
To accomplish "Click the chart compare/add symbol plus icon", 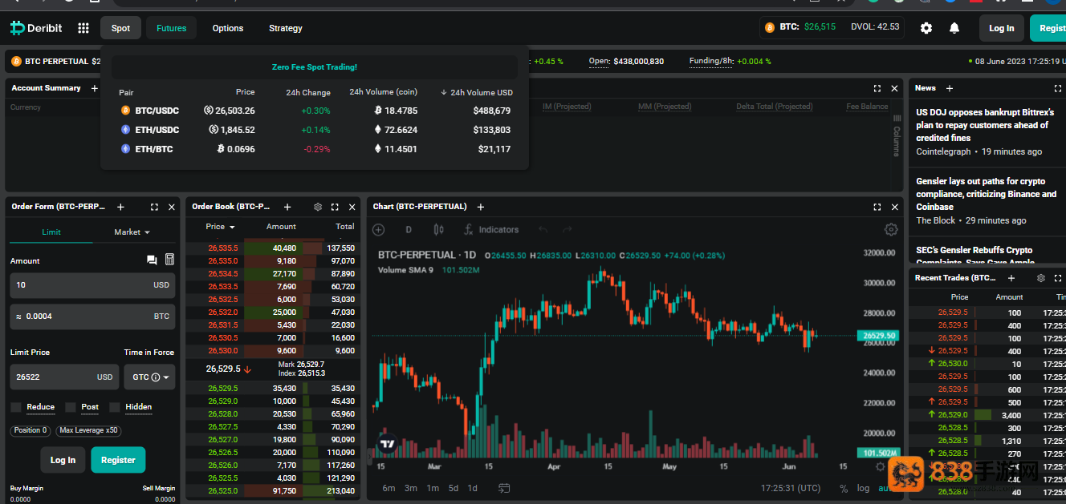I will (379, 230).
